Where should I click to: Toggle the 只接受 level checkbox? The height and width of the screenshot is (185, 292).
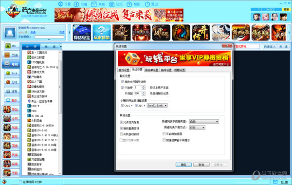[123, 88]
